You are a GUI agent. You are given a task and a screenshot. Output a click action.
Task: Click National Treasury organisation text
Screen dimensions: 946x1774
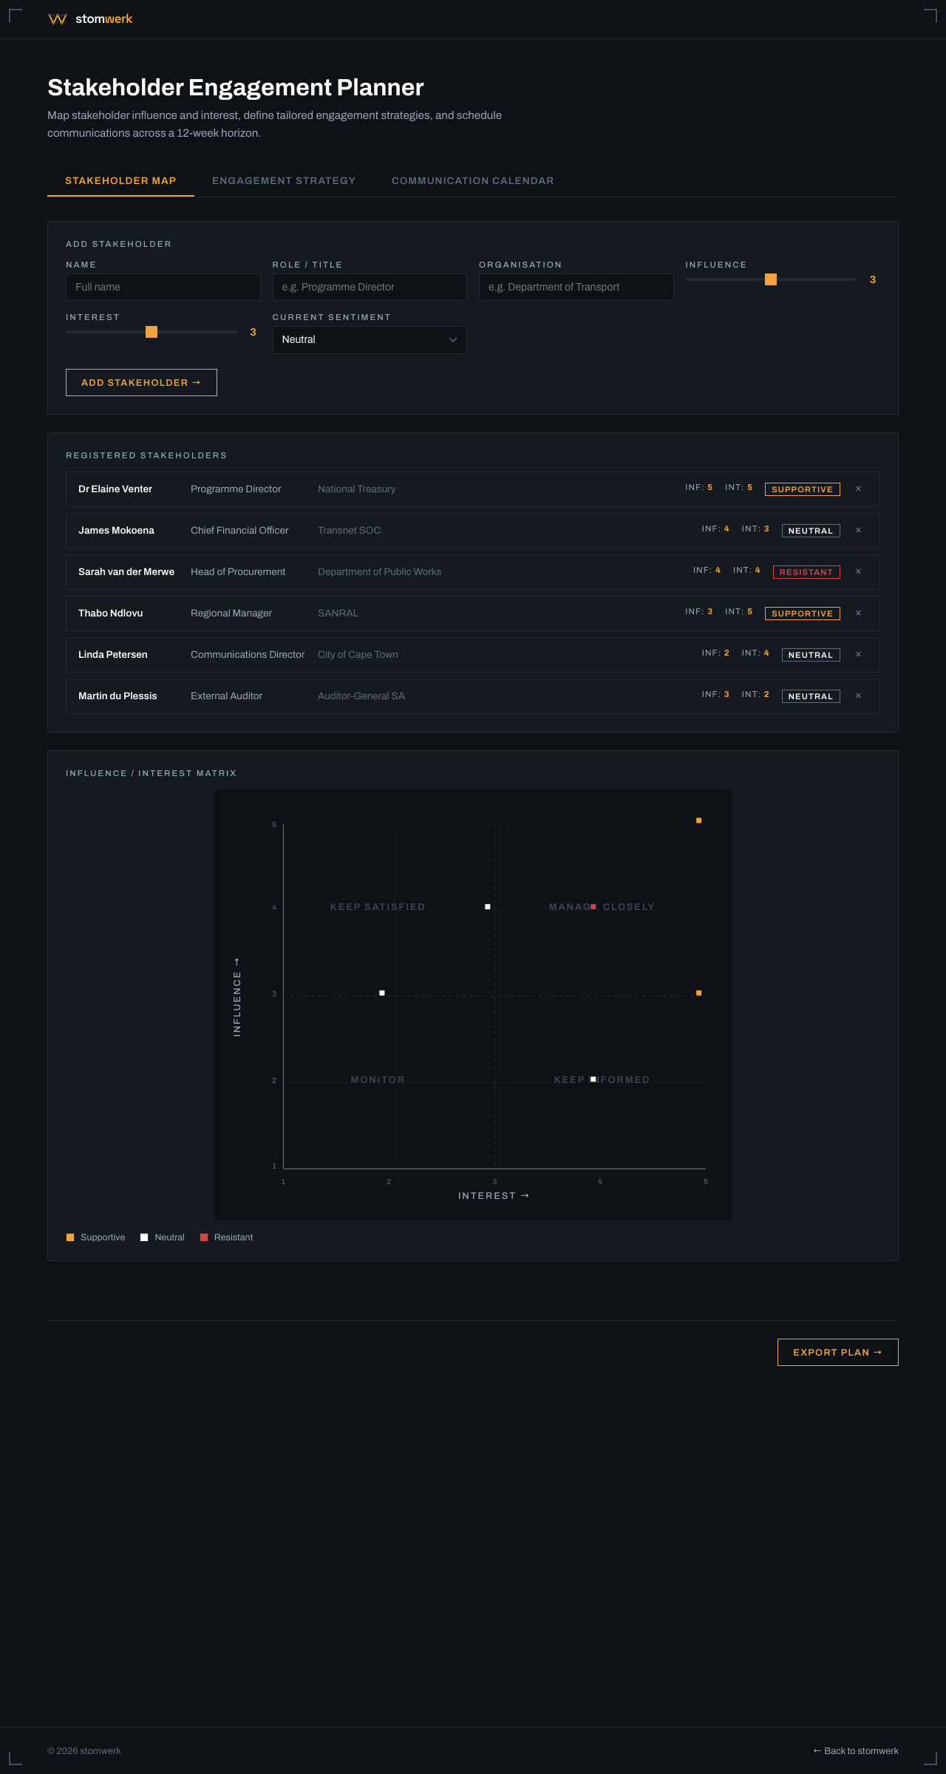357,489
